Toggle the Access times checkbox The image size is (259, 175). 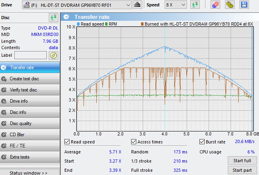pos(134,141)
